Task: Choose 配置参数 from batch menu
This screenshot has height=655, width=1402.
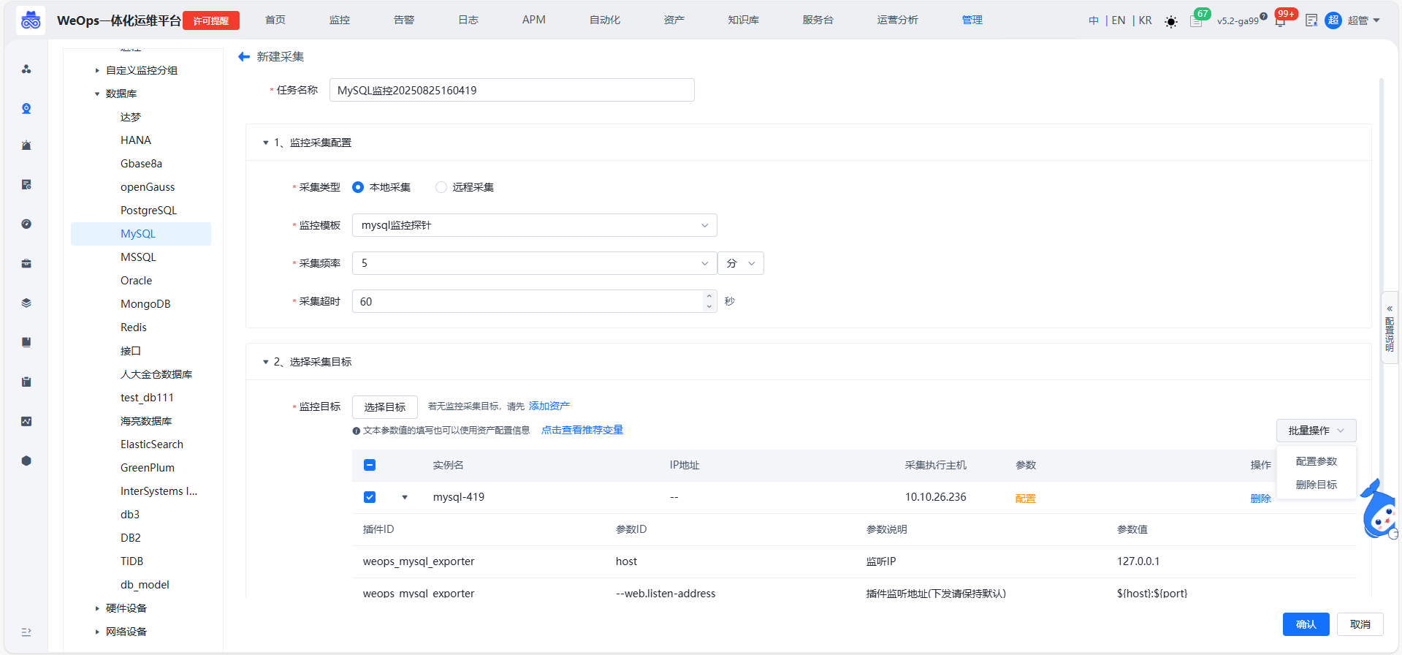Action: tap(1316, 461)
